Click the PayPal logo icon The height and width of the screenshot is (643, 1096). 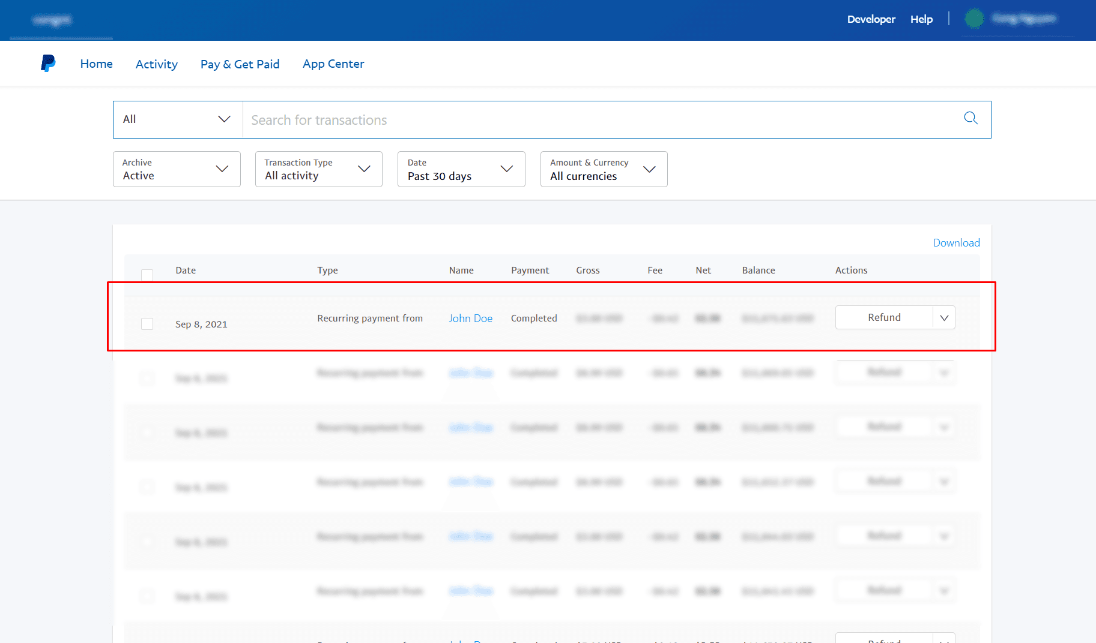click(48, 63)
